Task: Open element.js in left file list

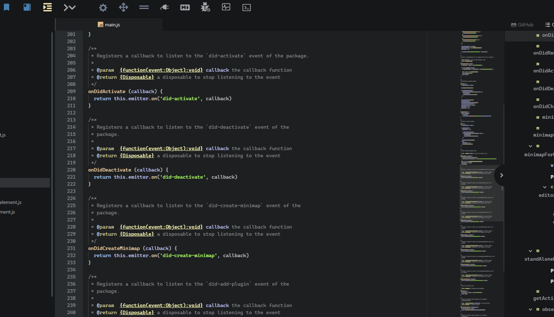Action: coord(11,202)
